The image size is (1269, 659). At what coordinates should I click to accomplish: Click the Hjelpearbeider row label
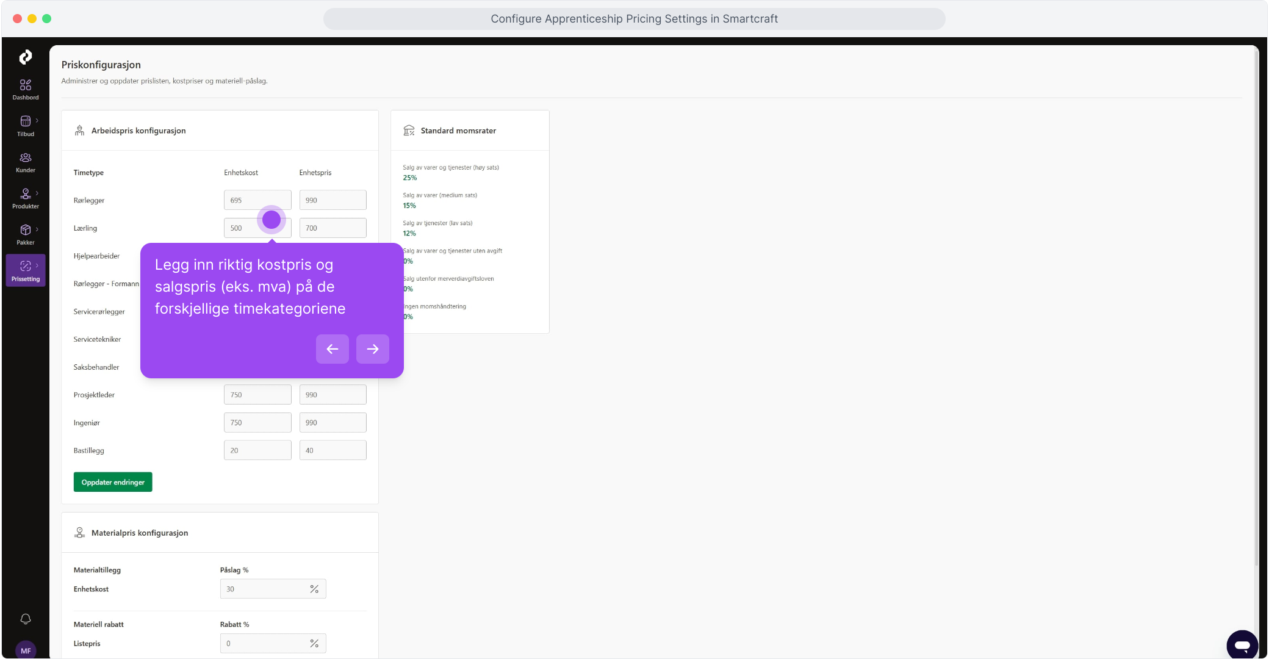pos(96,256)
